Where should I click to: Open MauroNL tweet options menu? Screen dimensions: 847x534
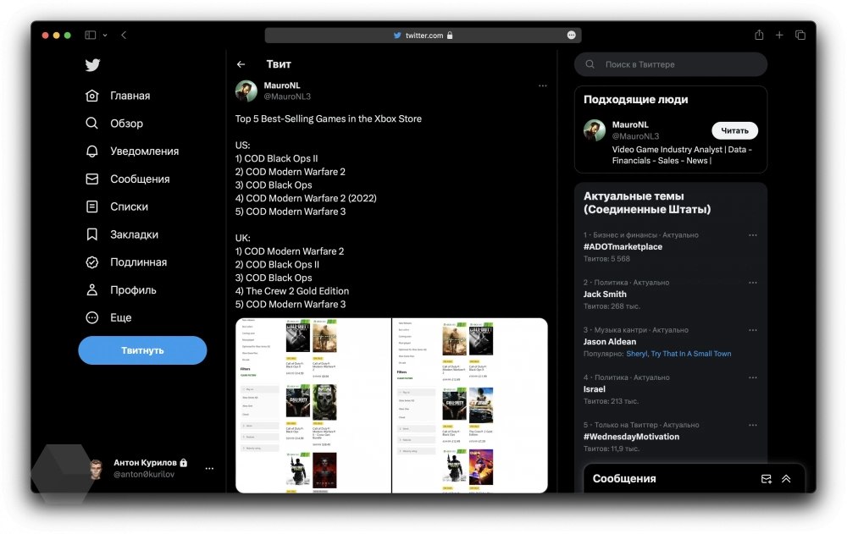point(543,85)
